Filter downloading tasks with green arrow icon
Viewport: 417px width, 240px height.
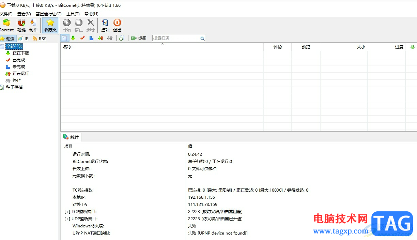coord(73,38)
